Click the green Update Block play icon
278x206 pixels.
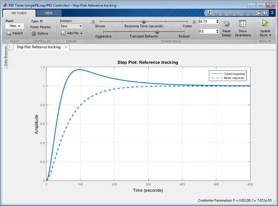coord(265,23)
